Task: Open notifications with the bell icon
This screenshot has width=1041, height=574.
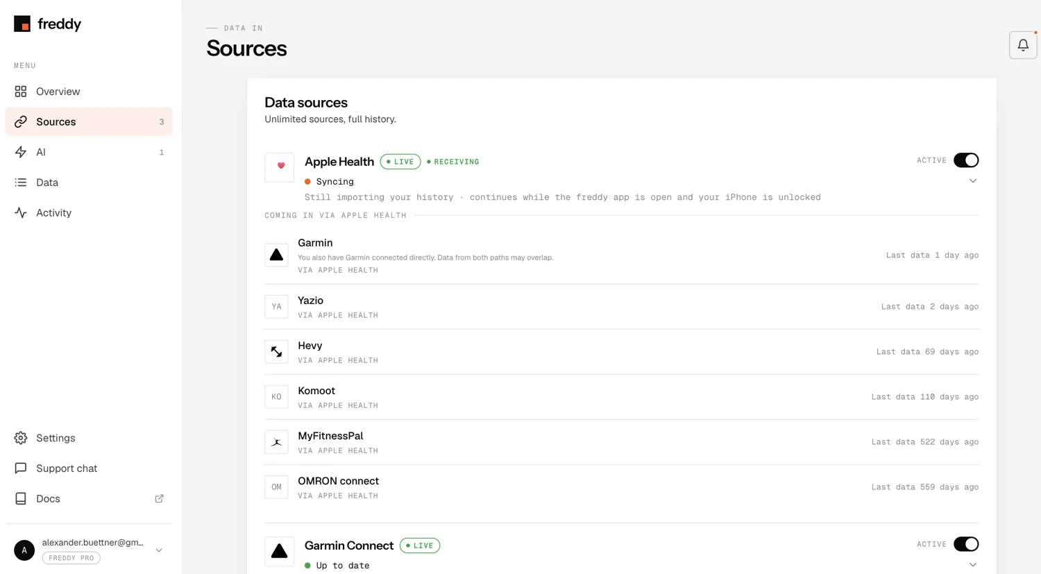Action: 1023,45
